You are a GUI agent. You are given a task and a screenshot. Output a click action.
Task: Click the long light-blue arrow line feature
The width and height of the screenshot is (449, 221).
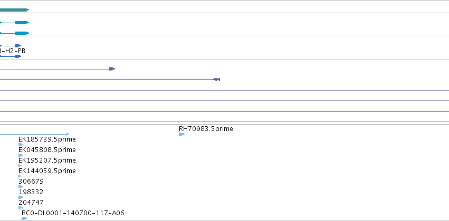coord(37,134)
